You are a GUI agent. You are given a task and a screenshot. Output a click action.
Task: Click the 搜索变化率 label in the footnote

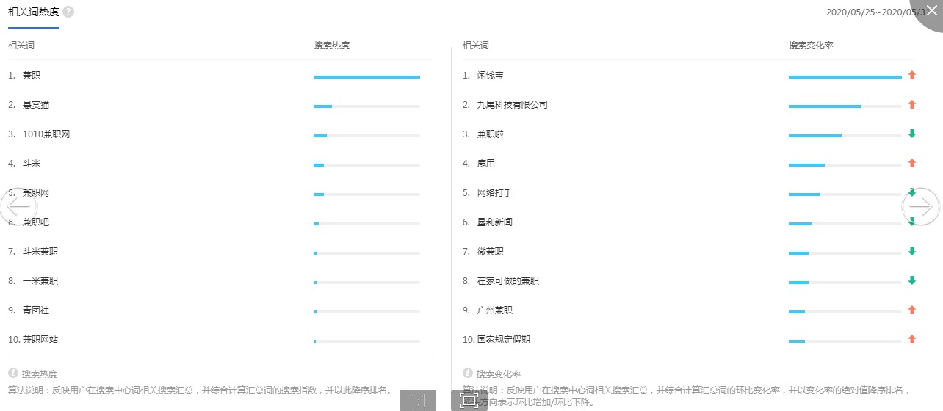tap(499, 374)
